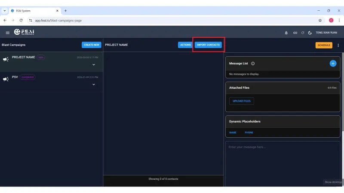Image resolution: width=344 pixels, height=193 pixels.
Task: Select the PSV campaign megaphone icon
Action: [6, 79]
